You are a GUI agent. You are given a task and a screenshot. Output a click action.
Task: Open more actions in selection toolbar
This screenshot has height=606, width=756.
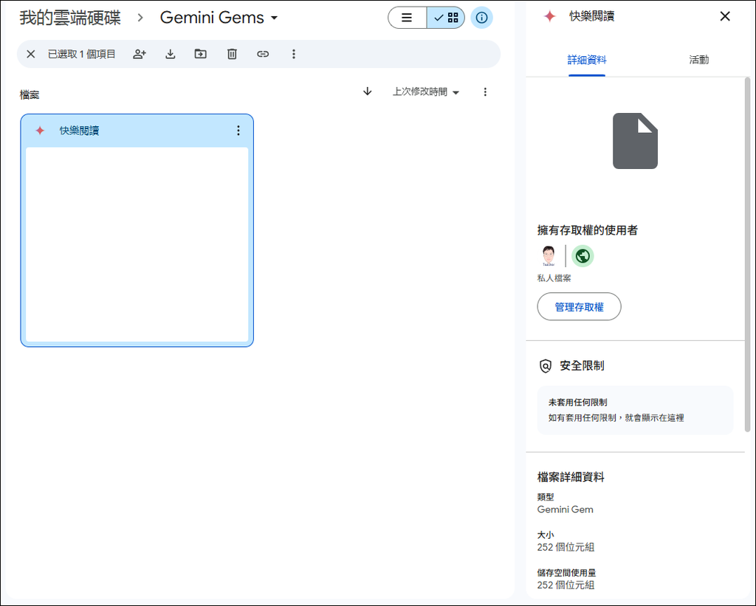point(294,54)
